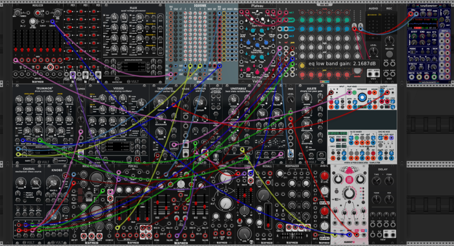454x246 pixels.
Task: Click the Plateau left input jack
Action: (242, 12)
